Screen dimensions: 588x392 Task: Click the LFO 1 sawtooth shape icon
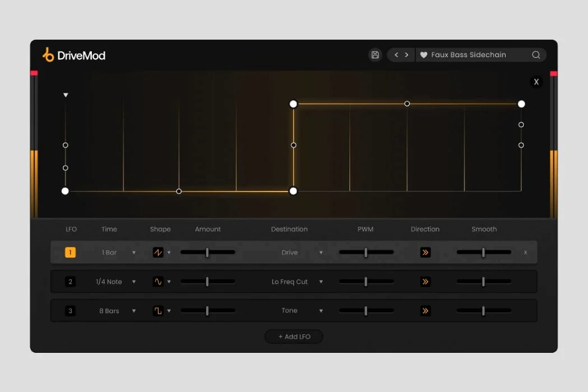(158, 253)
